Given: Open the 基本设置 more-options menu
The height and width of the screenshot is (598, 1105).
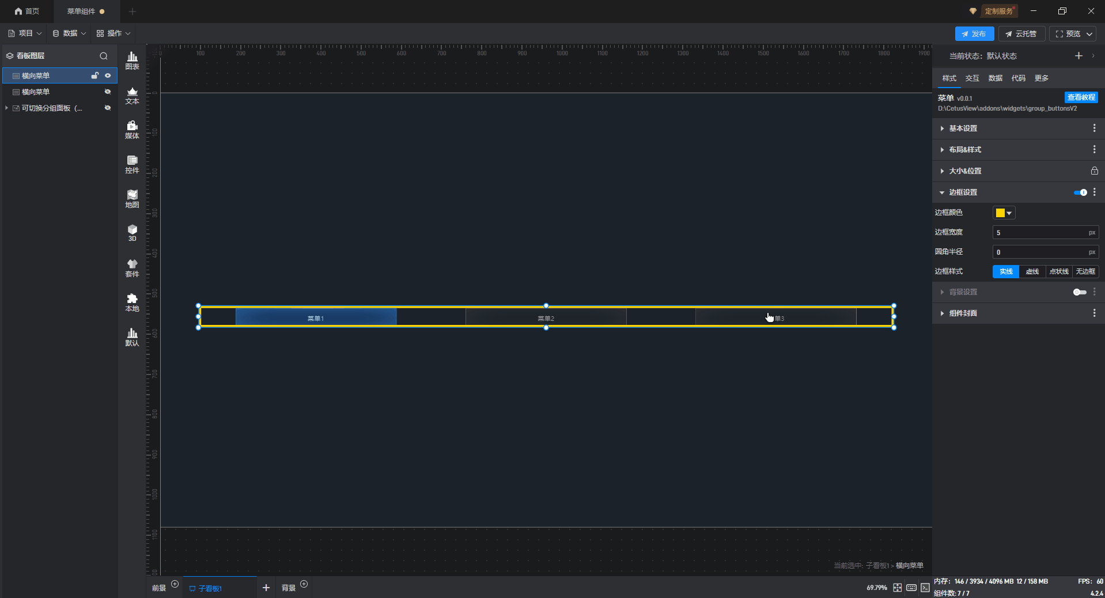Looking at the screenshot, I should pos(1095,128).
